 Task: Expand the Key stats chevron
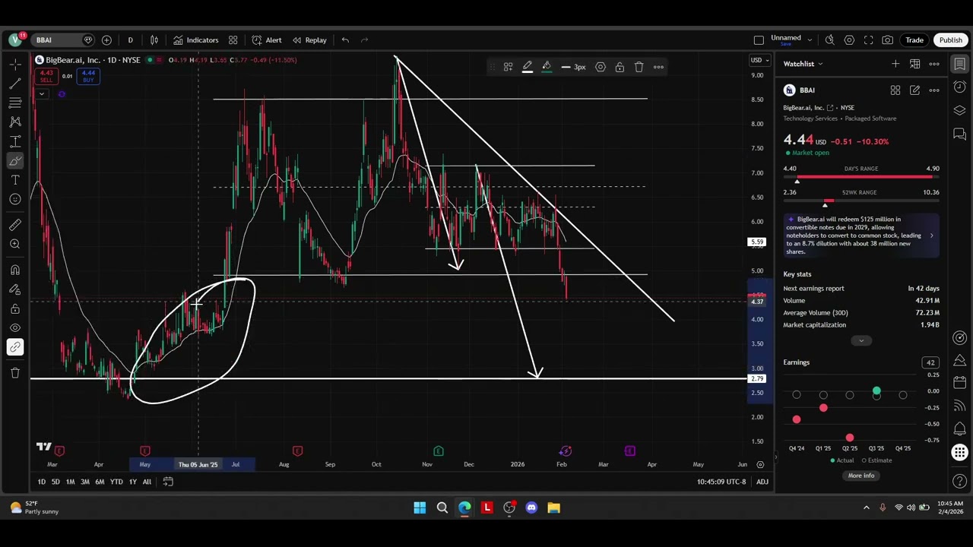pos(861,340)
